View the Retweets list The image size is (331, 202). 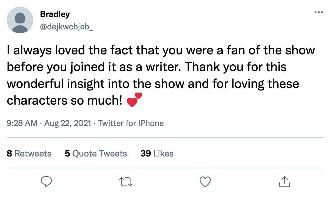tap(33, 153)
